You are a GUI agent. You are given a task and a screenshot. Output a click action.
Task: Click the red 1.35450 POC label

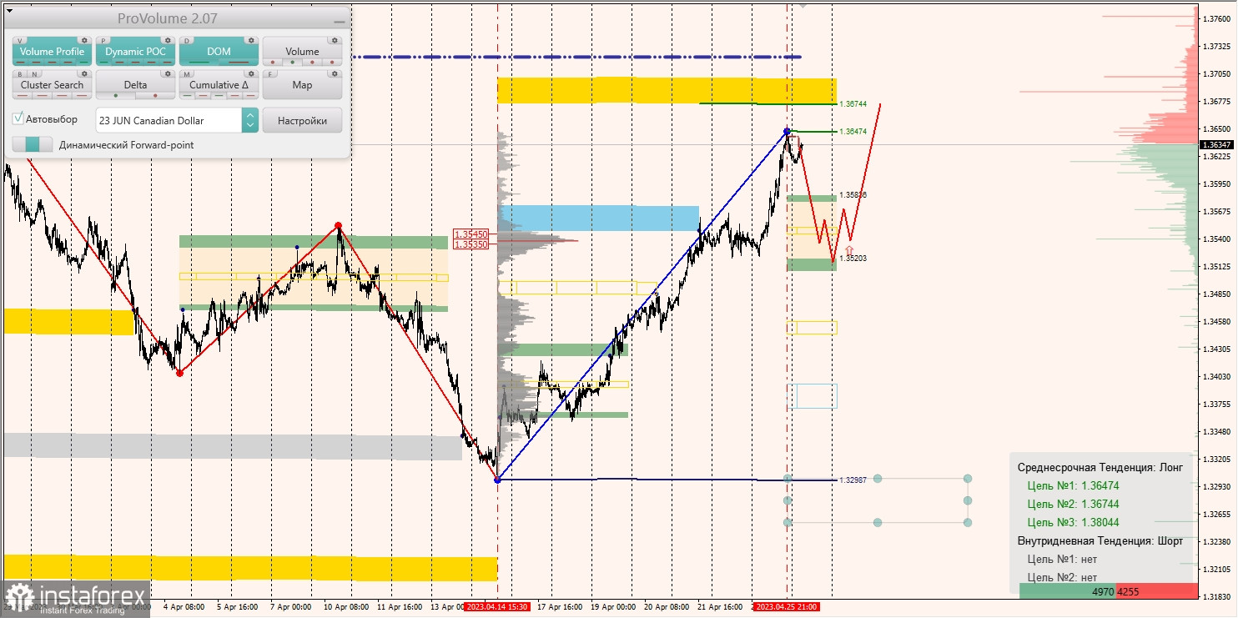tap(471, 234)
